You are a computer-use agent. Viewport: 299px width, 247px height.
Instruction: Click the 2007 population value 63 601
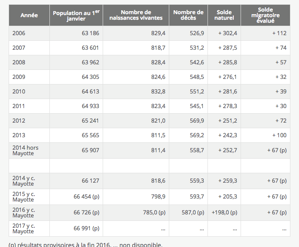coord(90,48)
